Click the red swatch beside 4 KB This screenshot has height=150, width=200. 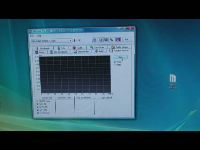37,104
